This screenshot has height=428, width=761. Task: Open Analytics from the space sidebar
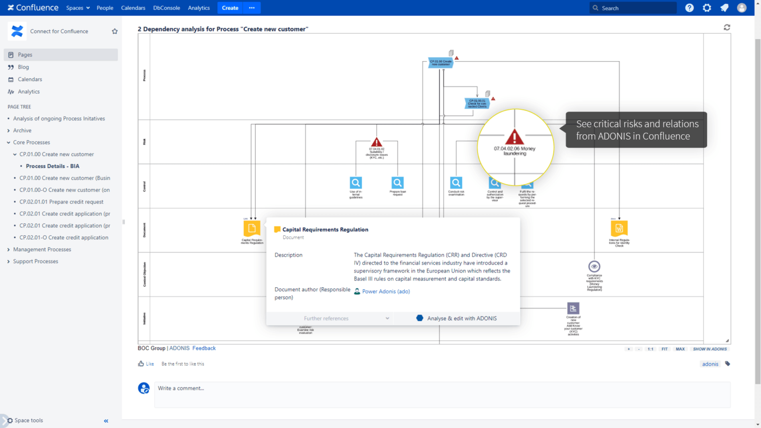click(x=28, y=92)
